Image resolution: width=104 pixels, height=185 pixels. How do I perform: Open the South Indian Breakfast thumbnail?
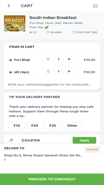click(15, 23)
